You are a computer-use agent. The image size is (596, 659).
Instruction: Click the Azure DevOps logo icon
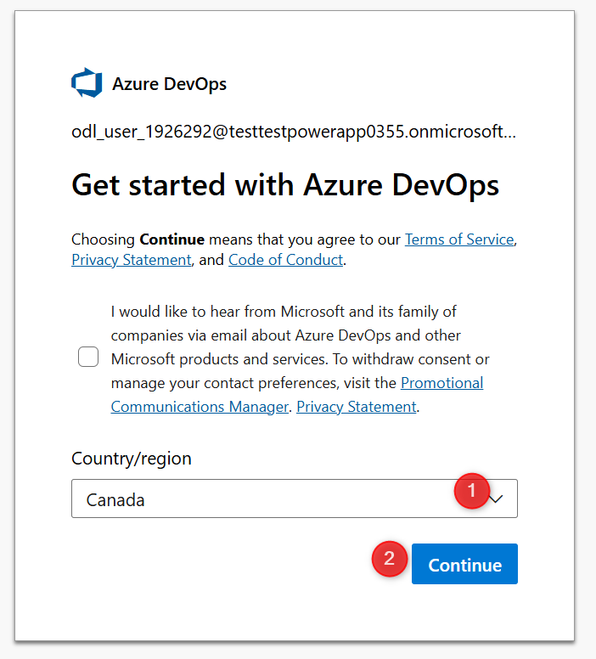click(87, 82)
